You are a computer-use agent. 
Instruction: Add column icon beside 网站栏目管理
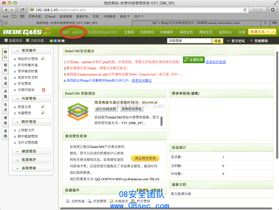pyautogui.click(x=43, y=59)
